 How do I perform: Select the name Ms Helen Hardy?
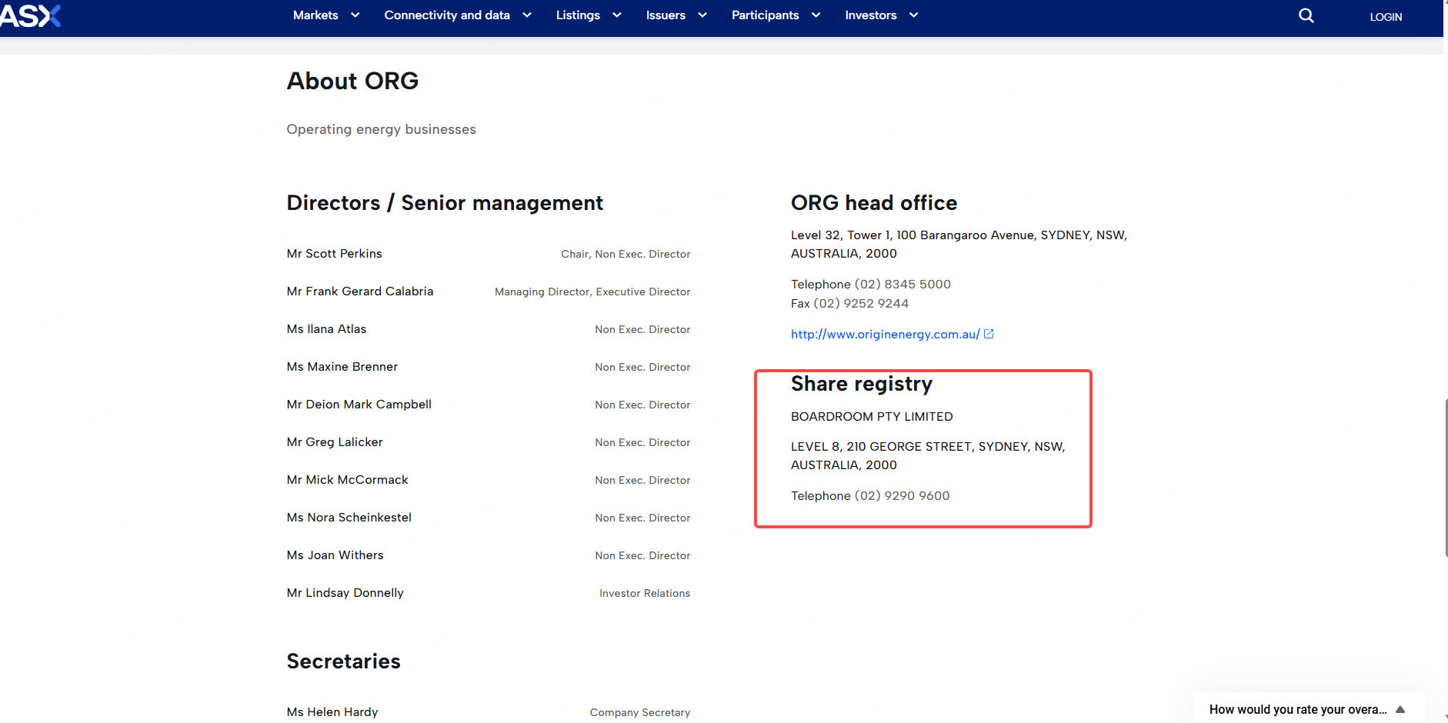click(x=332, y=712)
